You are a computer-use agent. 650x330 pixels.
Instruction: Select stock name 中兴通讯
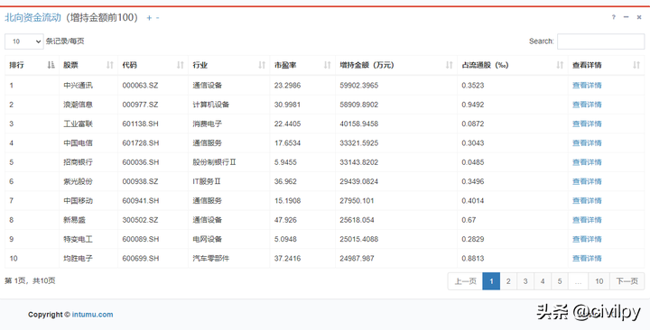pyautogui.click(x=78, y=86)
